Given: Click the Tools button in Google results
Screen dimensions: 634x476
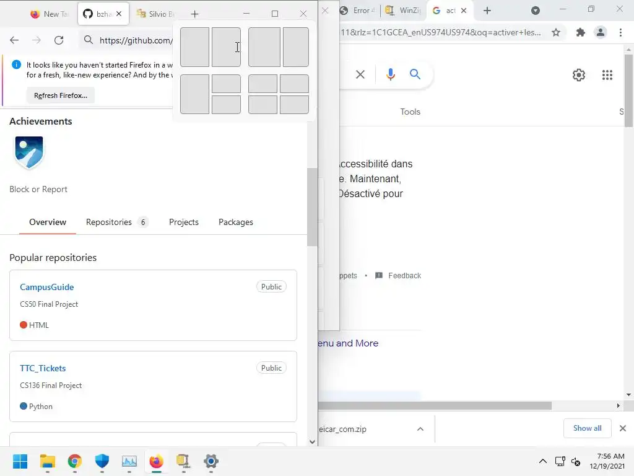Looking at the screenshot, I should (x=410, y=112).
